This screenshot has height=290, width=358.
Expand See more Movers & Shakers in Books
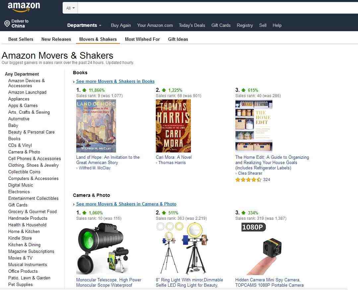115,81
